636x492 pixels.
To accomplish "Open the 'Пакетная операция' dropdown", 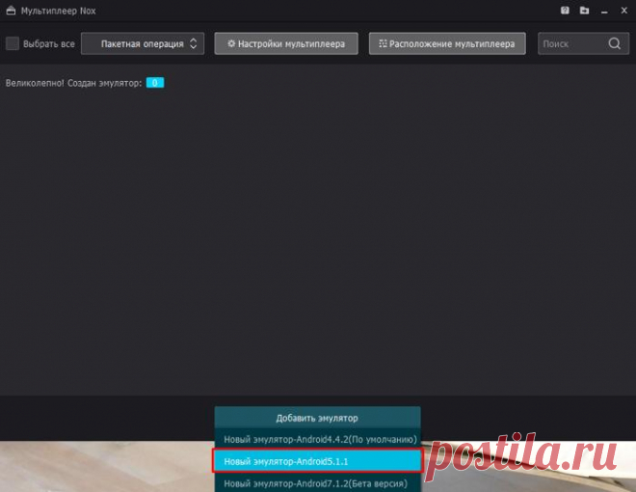I will [143, 43].
